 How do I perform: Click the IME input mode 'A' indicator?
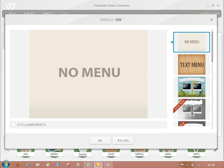[199, 164]
